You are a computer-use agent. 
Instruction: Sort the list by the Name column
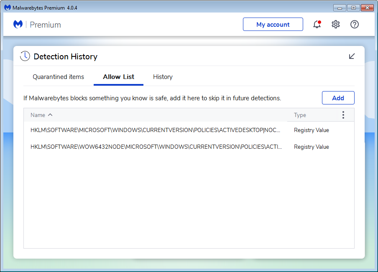(x=38, y=115)
